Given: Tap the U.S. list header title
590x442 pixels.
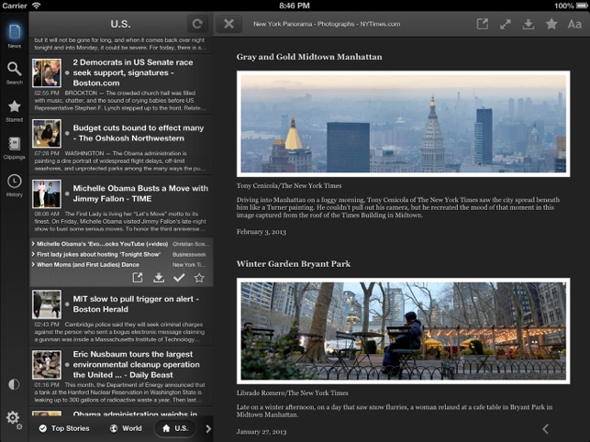Looking at the screenshot, I should pos(120,24).
